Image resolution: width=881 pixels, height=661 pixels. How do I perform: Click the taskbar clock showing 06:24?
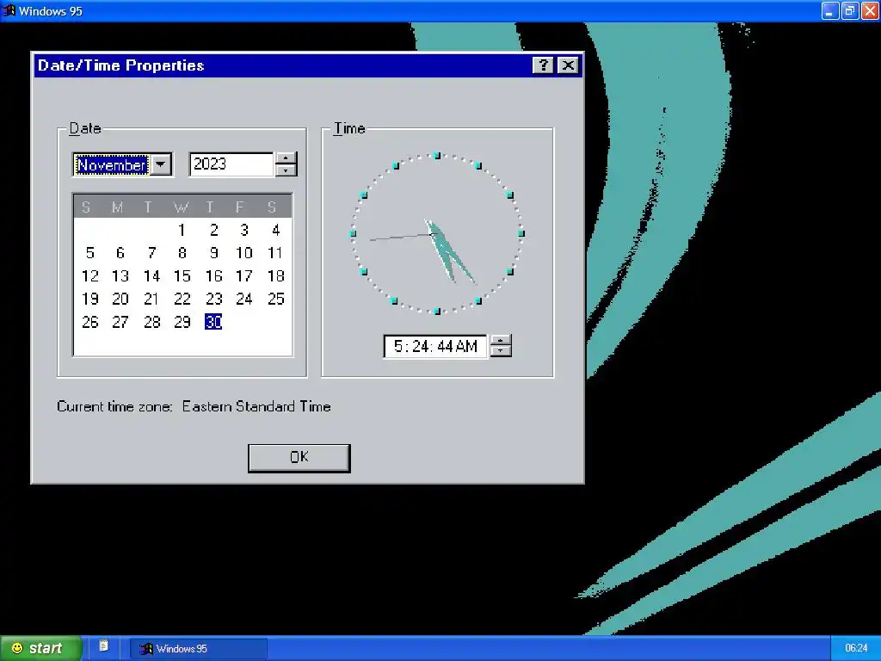[856, 648]
